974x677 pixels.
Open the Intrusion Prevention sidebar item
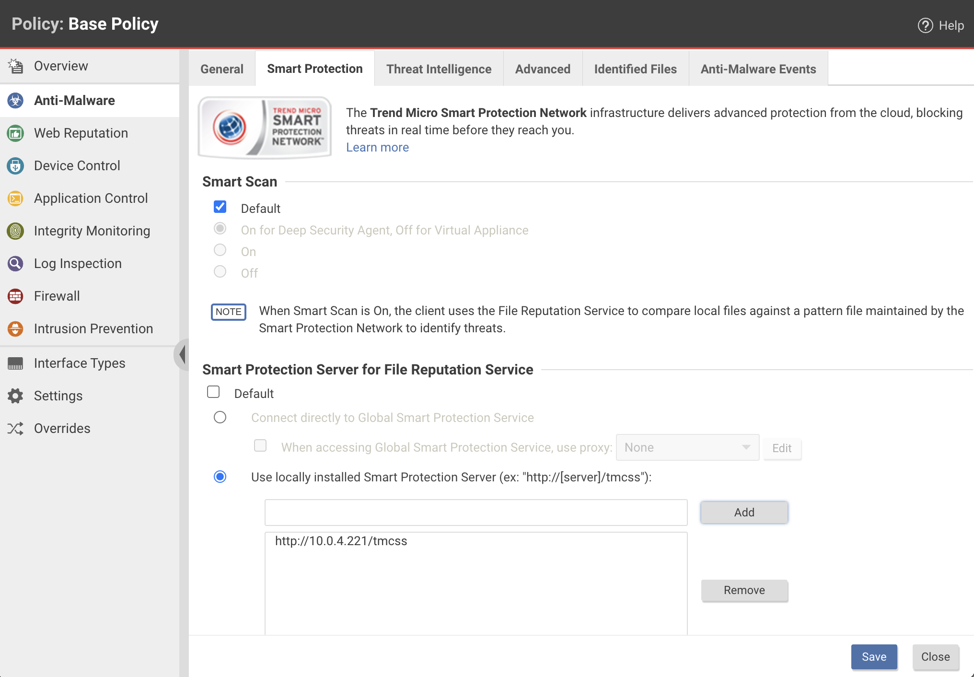click(90, 328)
